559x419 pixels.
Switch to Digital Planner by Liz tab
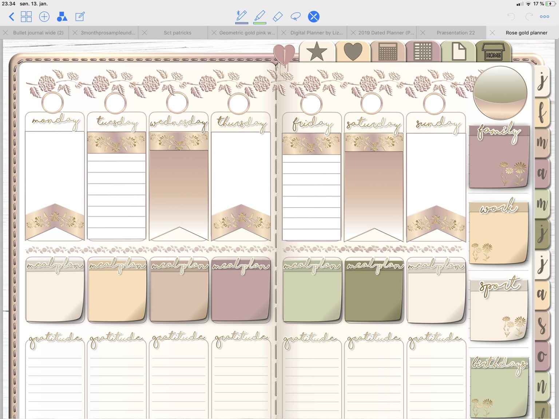click(317, 33)
